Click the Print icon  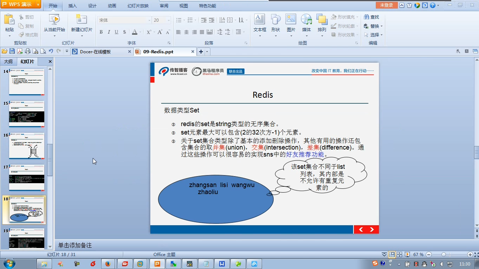[x=27, y=51]
